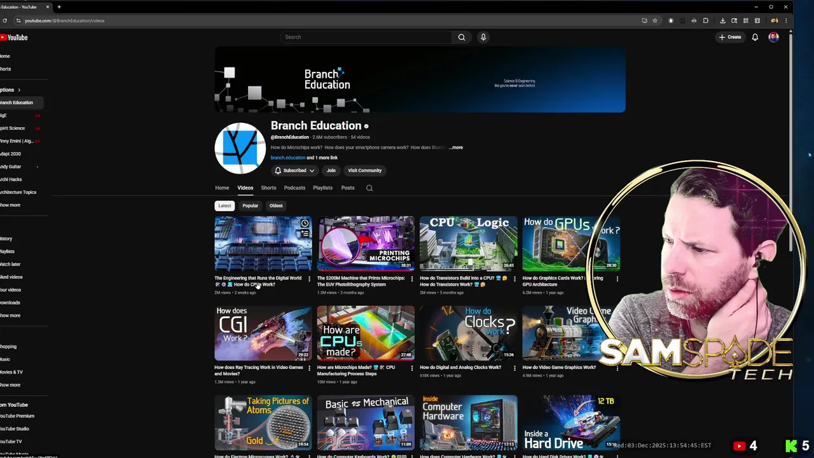Open the Chrome profile avatar

(x=774, y=20)
